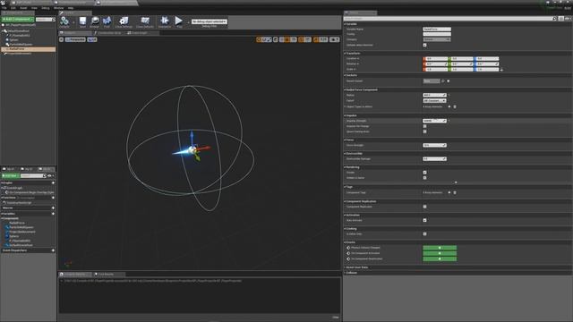Click Add New button in My Blueprint
573x322 pixels.
point(10,175)
